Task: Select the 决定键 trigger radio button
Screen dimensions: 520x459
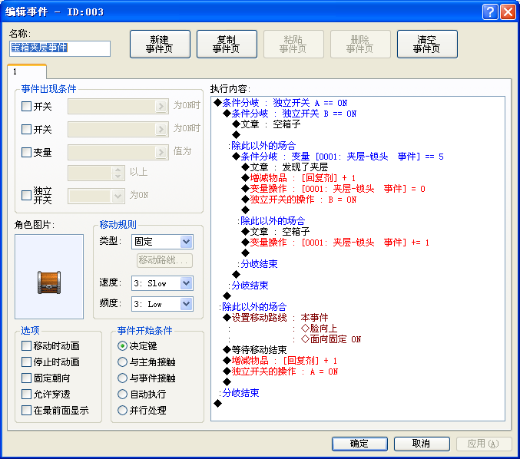Action: [122, 346]
